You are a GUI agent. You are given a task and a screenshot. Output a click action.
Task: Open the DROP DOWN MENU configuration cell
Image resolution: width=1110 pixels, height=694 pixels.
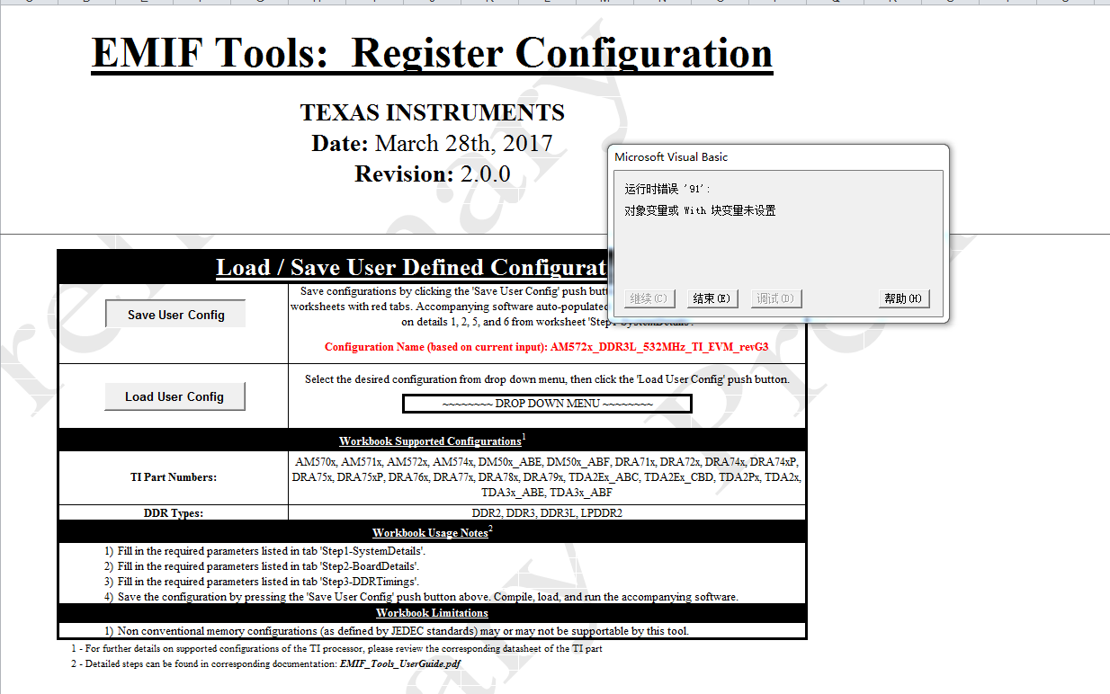click(x=547, y=404)
